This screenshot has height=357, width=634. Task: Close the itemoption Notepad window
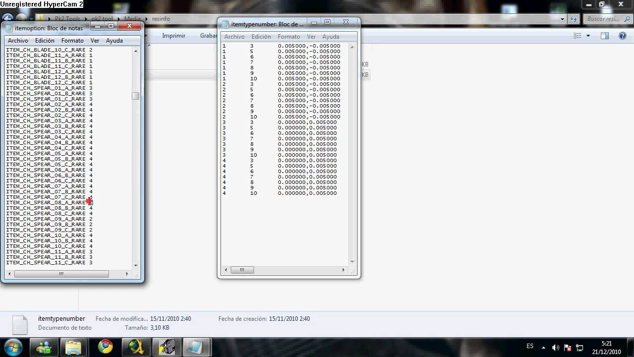(x=129, y=26)
